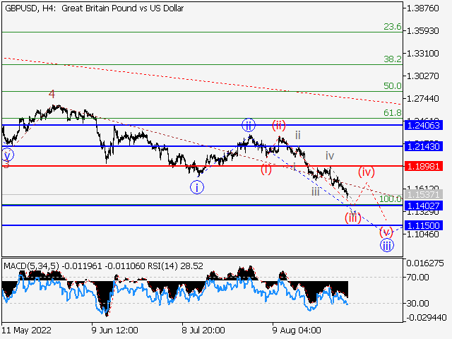Viewport: 452px width, 339px height.
Task: Click the 11 May 2022 date label
Action: click(x=27, y=330)
